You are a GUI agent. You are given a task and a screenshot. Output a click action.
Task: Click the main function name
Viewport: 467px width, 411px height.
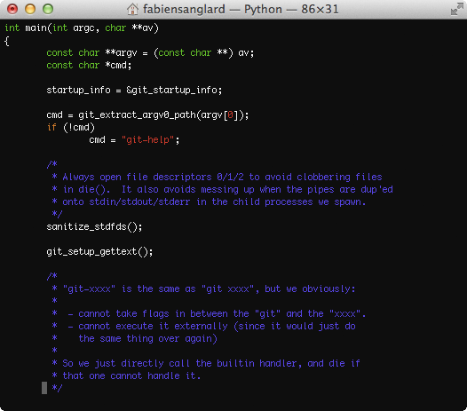tap(36, 28)
